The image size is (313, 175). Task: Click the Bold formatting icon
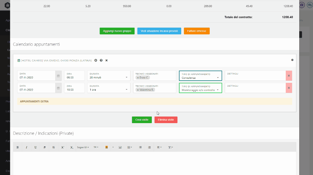(18, 147)
